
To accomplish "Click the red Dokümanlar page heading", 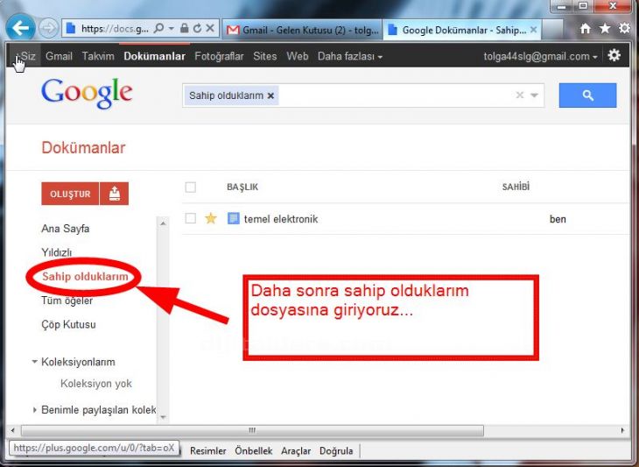I will point(83,148).
